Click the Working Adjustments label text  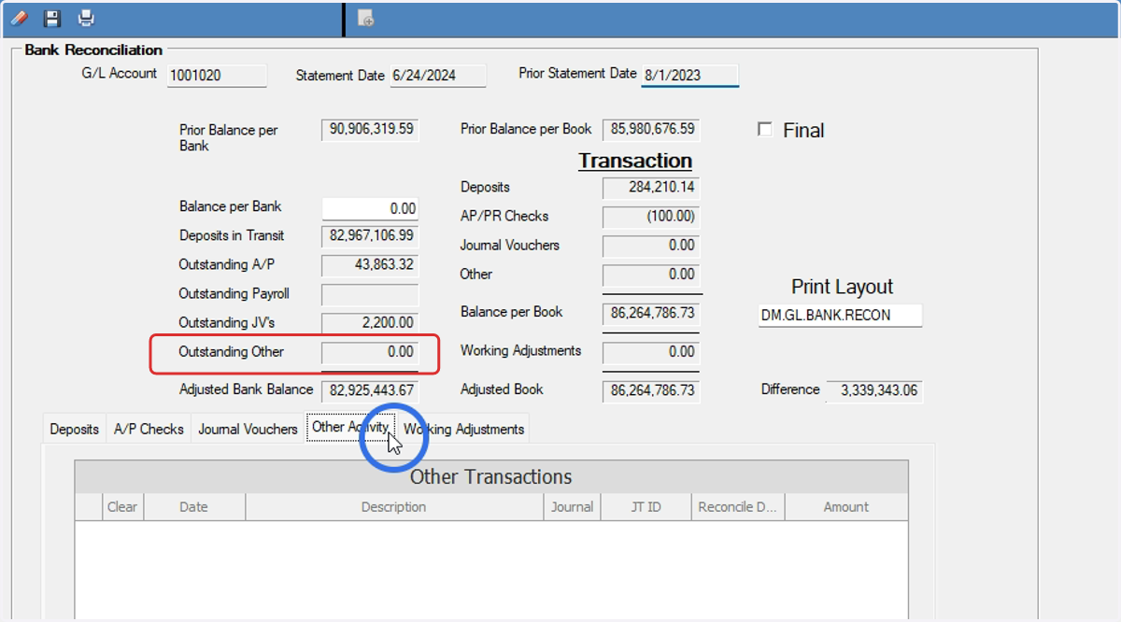click(520, 351)
